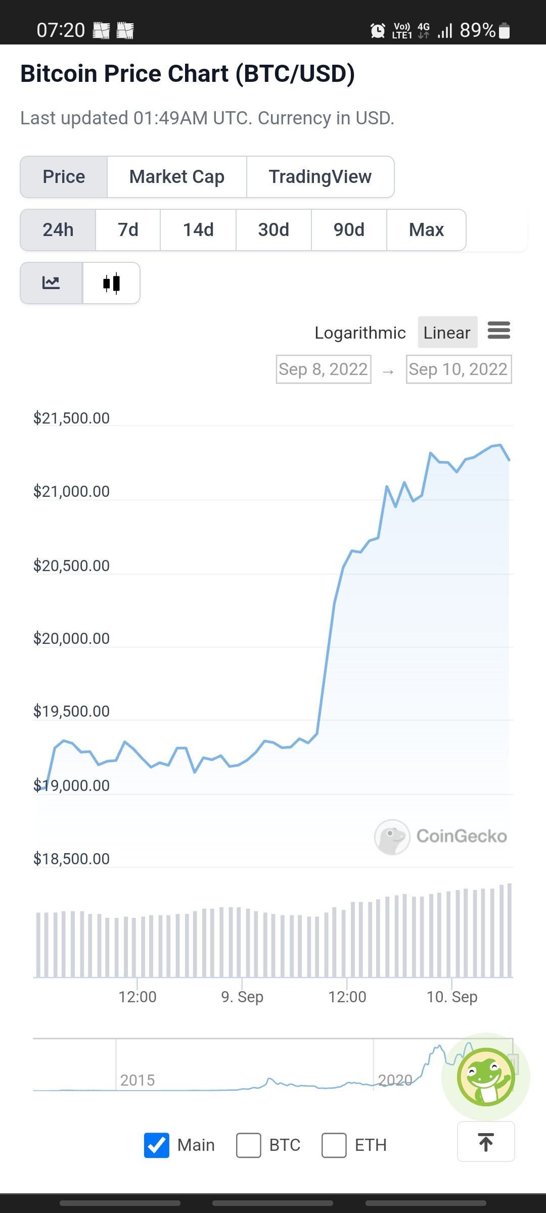Screen dimensions: 546x1213
Task: Open the chart hamburger menu
Action: click(x=499, y=331)
